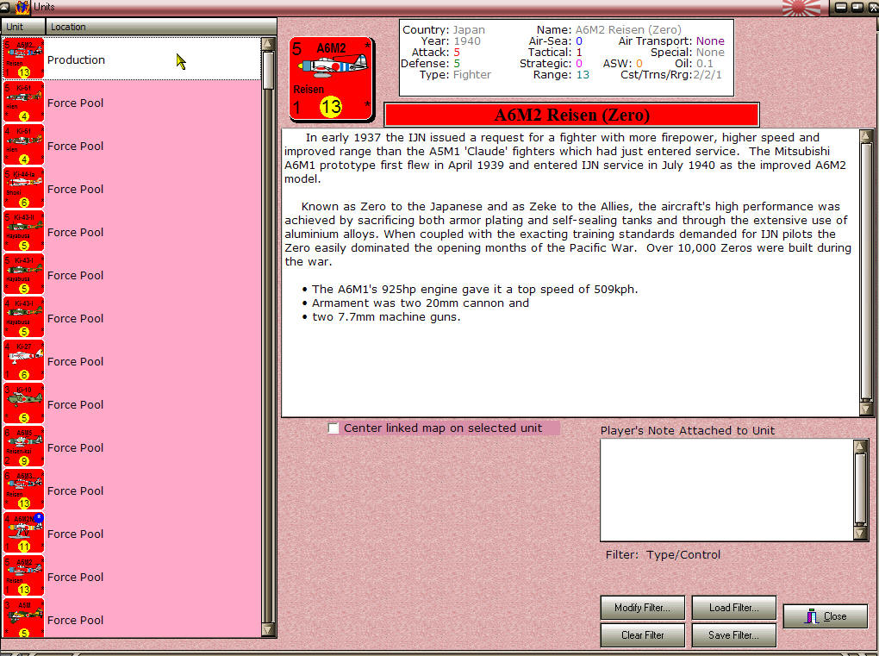
Task: Select the Ki-43-II Hayabusa unit counter
Action: pyautogui.click(x=23, y=231)
